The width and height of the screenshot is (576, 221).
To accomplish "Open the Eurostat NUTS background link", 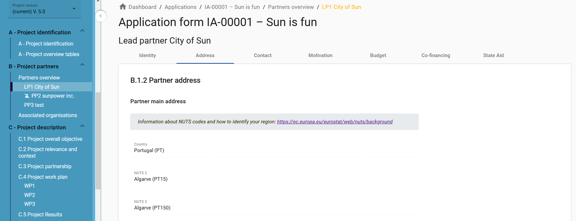I will click(334, 122).
